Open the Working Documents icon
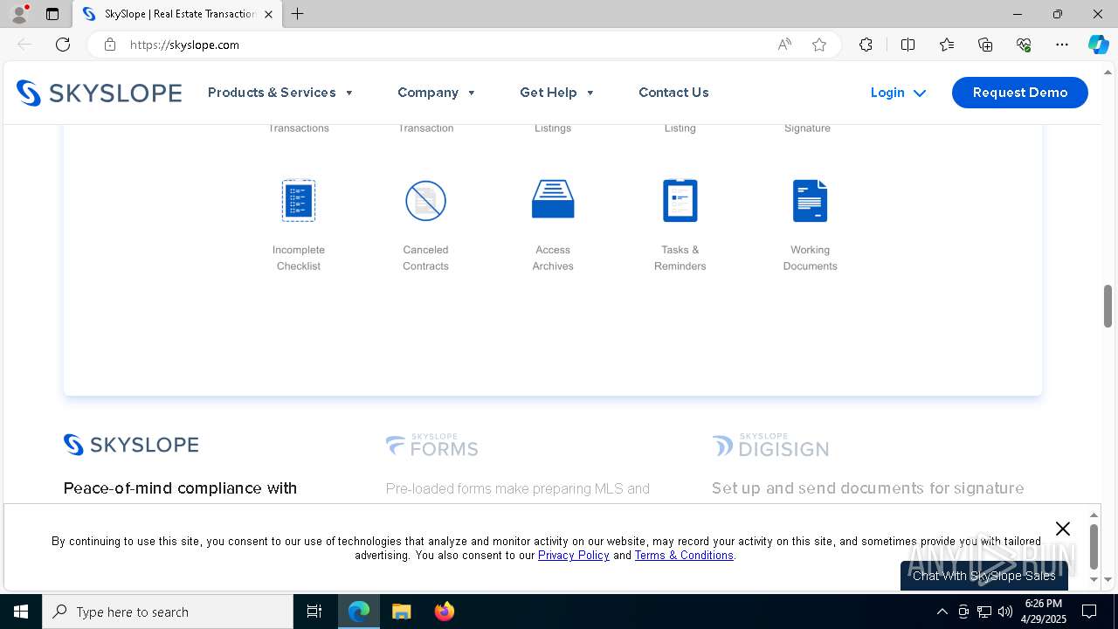The width and height of the screenshot is (1118, 629). 810,200
